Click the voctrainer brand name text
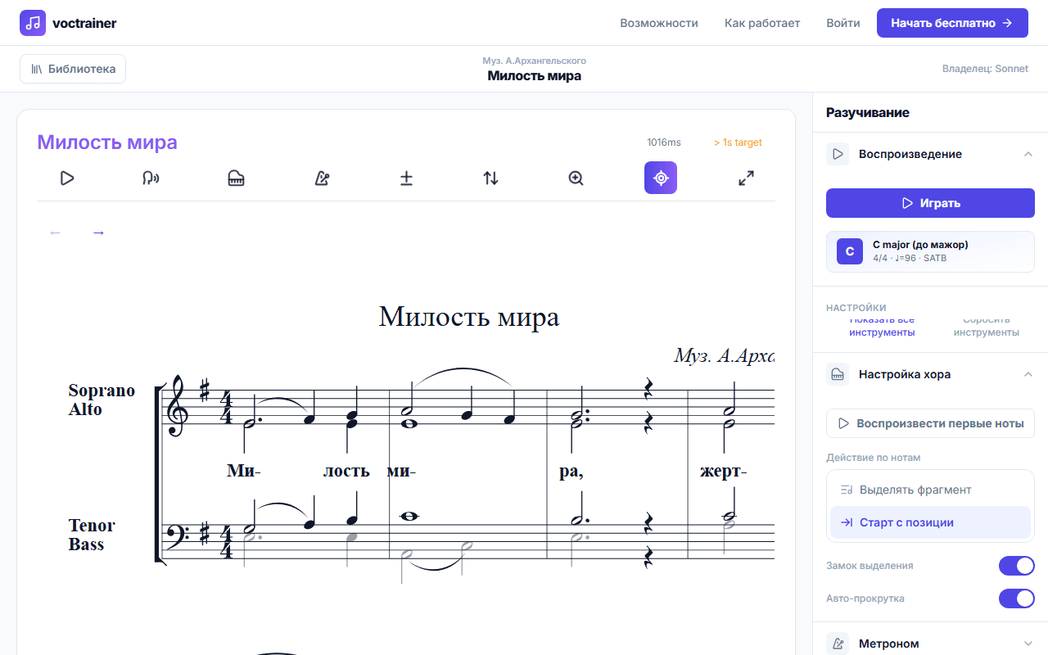This screenshot has width=1048, height=655. point(84,23)
